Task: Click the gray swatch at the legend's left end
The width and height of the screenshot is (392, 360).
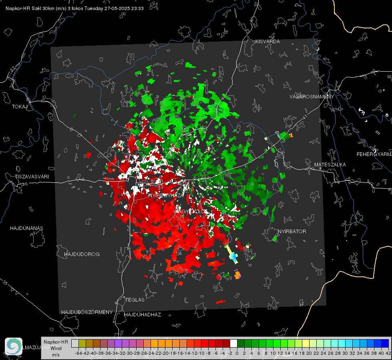Action: click(x=75, y=343)
